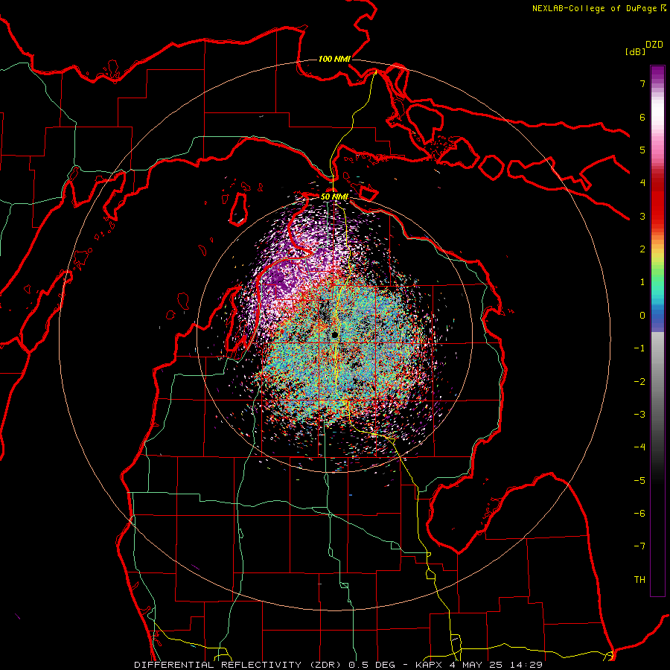The image size is (670, 670).
Task: Click the 2 value on the color scale
Action: (x=642, y=249)
